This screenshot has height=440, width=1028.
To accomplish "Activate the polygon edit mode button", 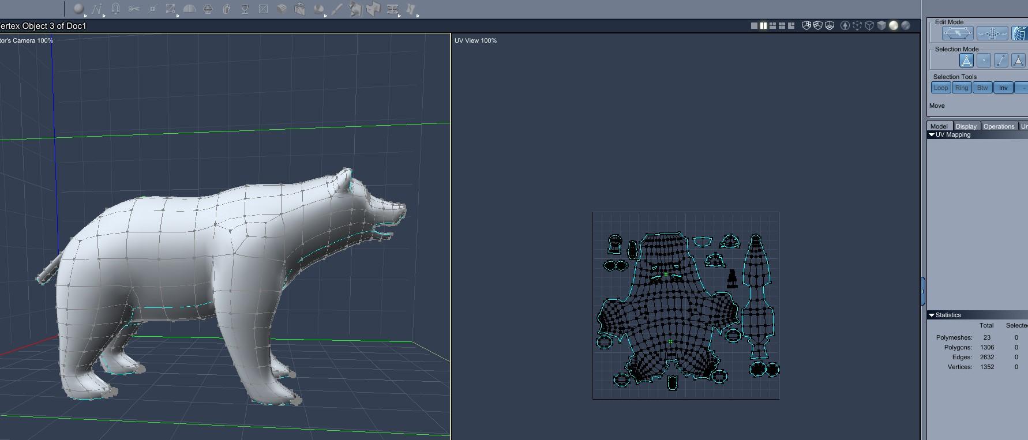I will 958,33.
